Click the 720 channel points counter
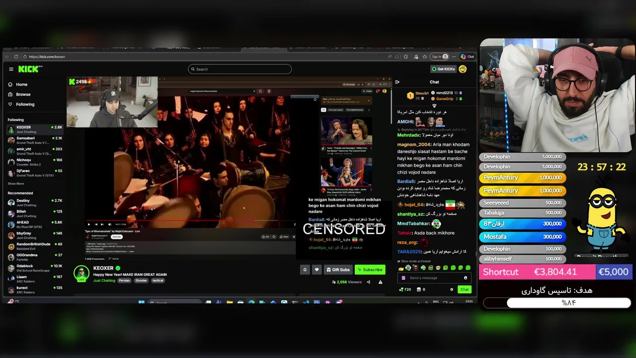 pyautogui.click(x=404, y=289)
